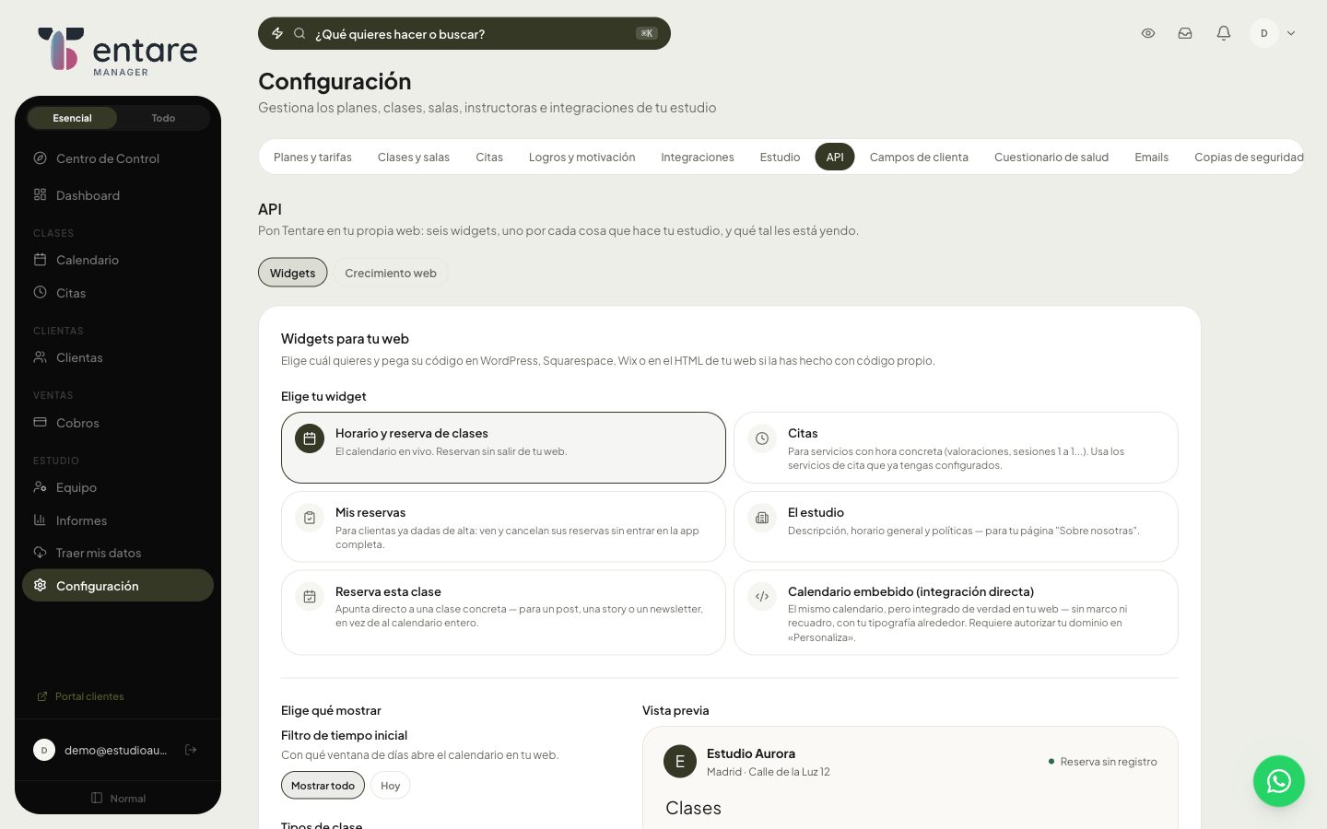Screen dimensions: 1327x829
Task: Choose the Horario y reserva de clases widget
Action: pos(503,448)
